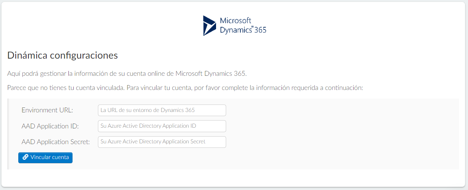Click the Microsoft Dynamics 365 logo
468x190 pixels.
[x=234, y=25]
